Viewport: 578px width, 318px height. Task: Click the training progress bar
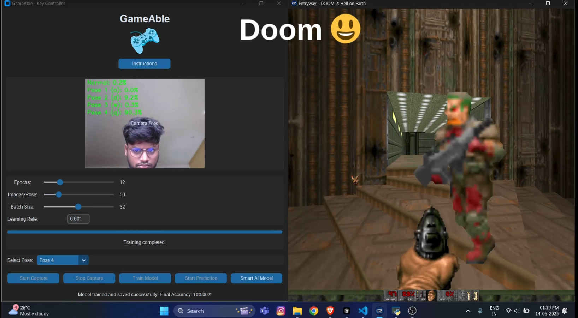point(144,232)
